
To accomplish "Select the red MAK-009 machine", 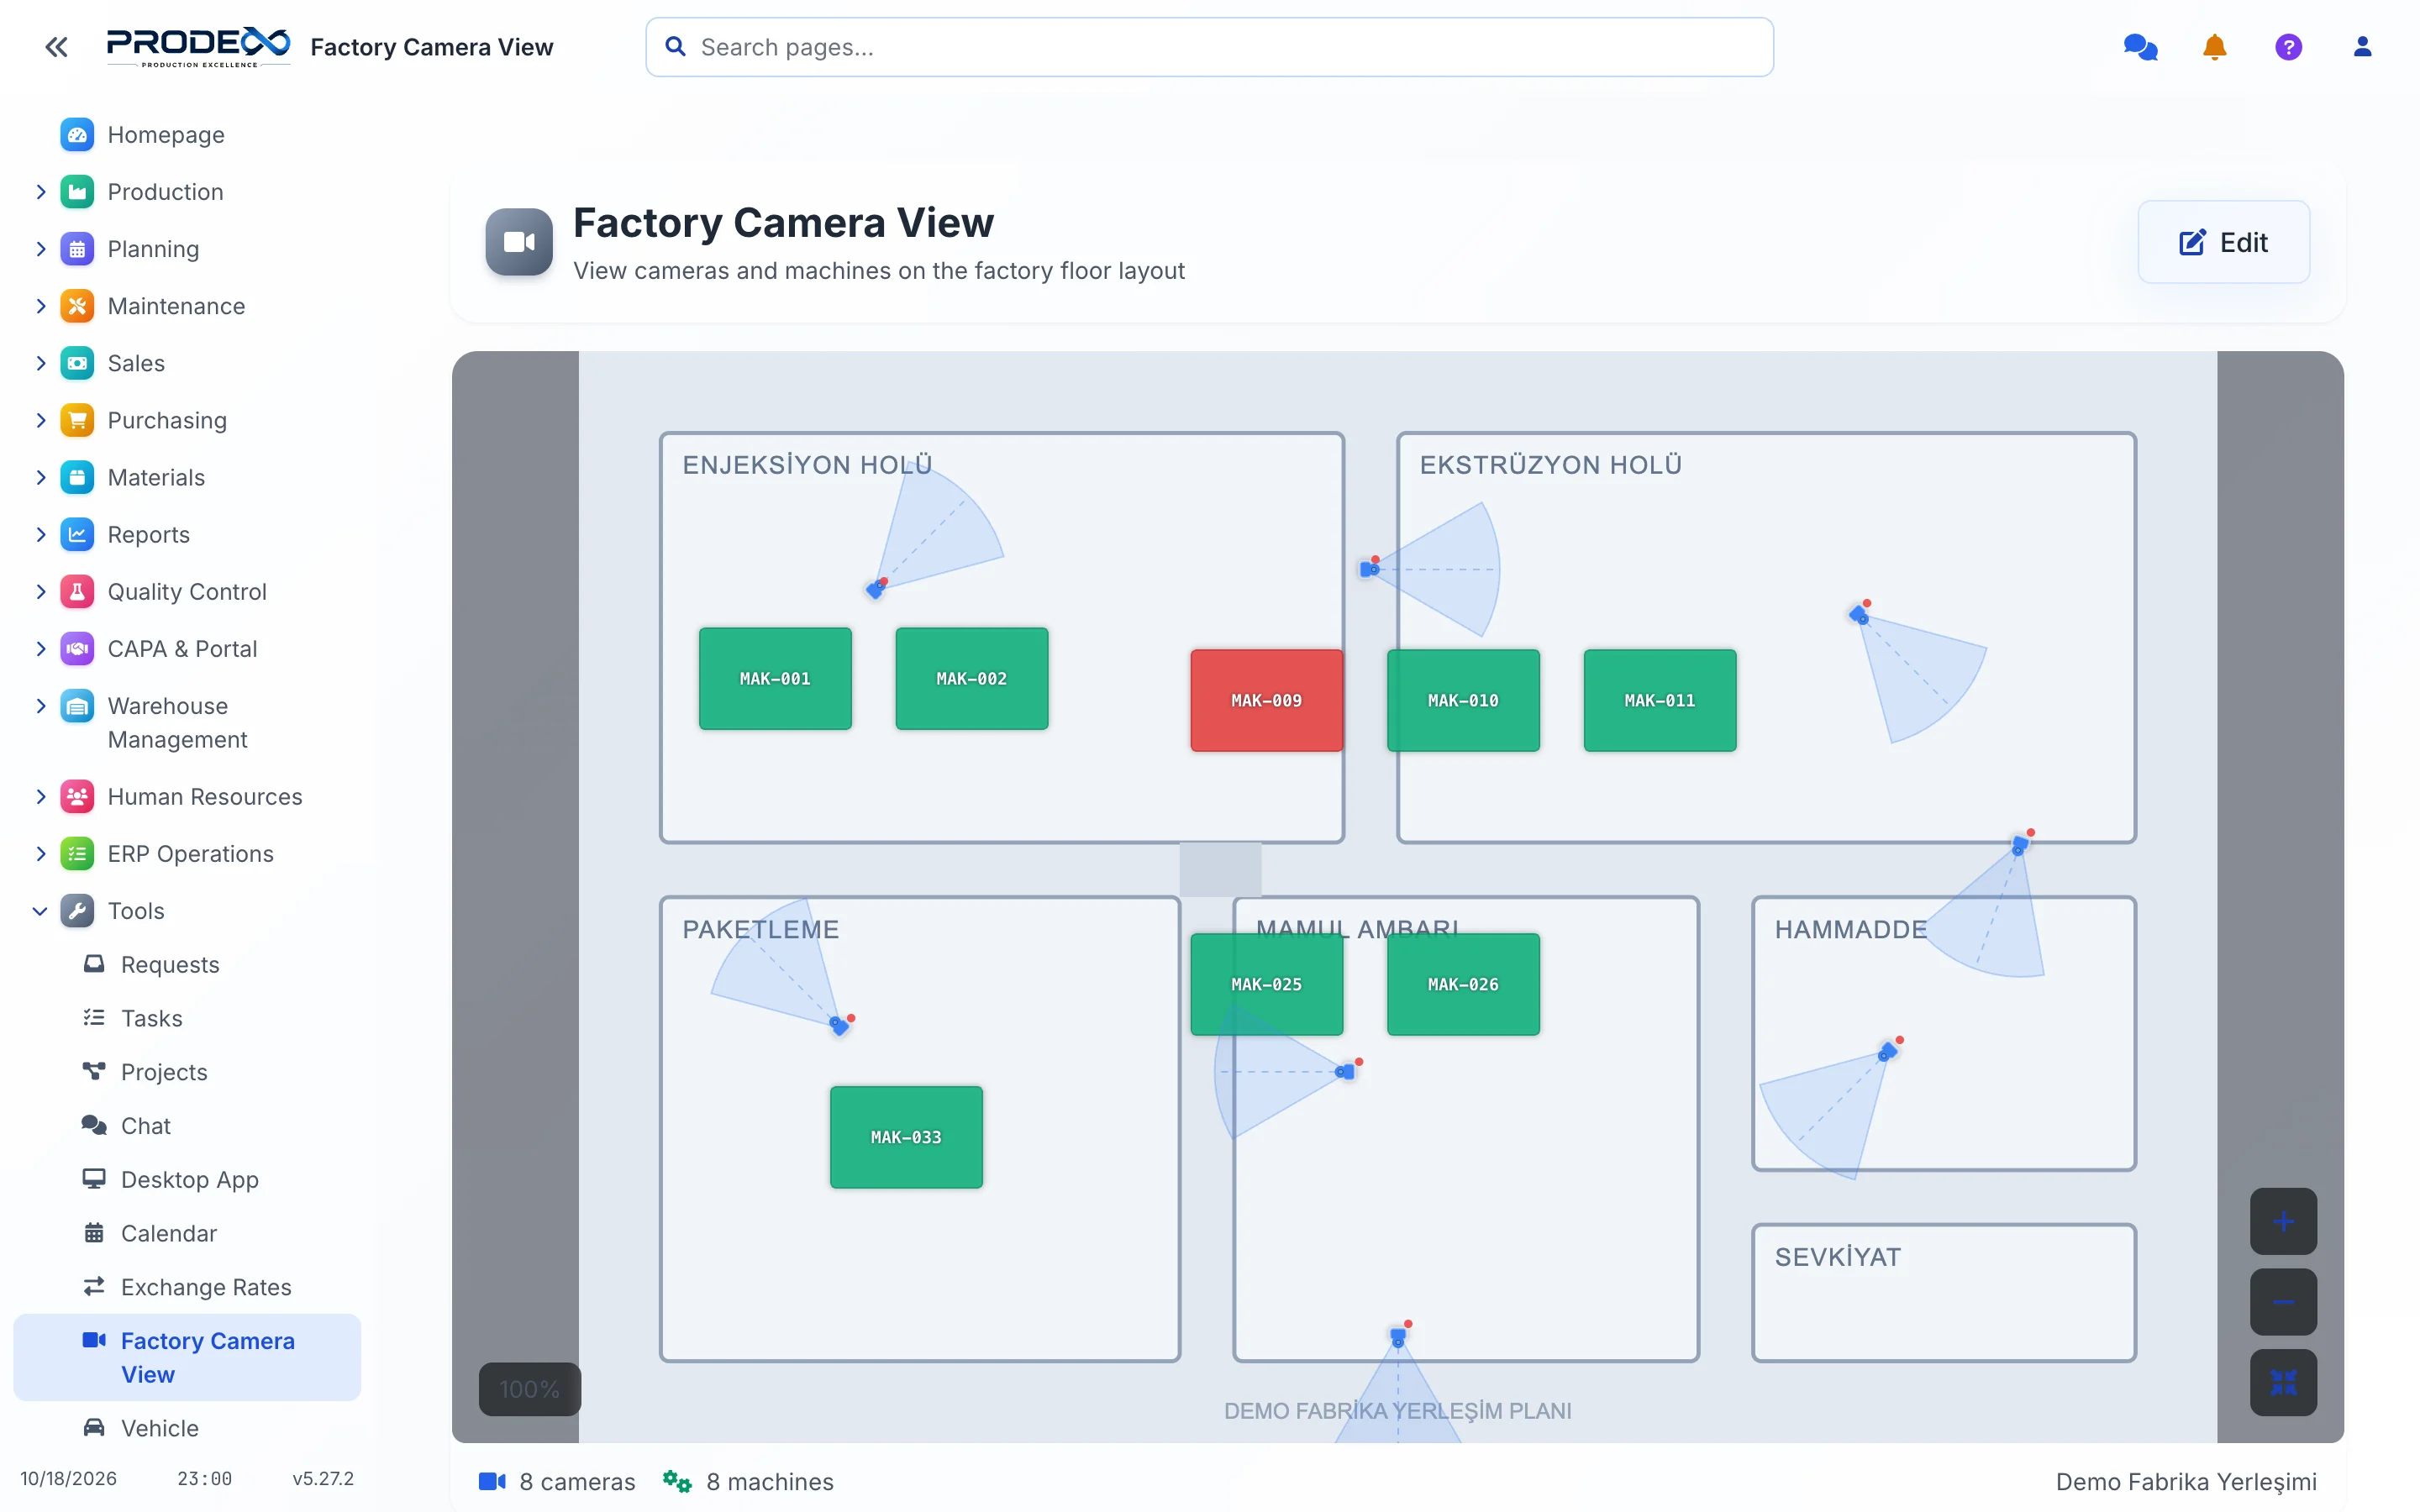I will [x=1266, y=700].
